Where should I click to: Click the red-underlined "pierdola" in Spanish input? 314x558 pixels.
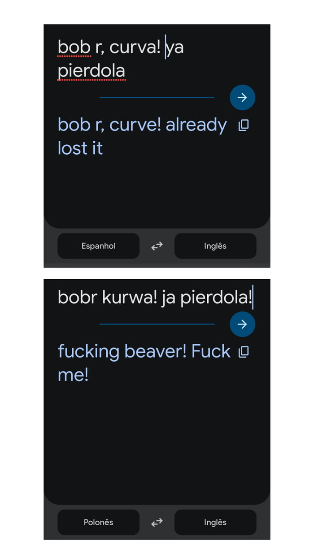[92, 71]
